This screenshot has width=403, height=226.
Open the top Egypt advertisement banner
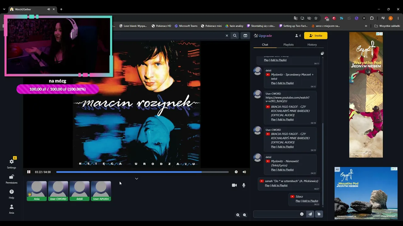point(366,95)
